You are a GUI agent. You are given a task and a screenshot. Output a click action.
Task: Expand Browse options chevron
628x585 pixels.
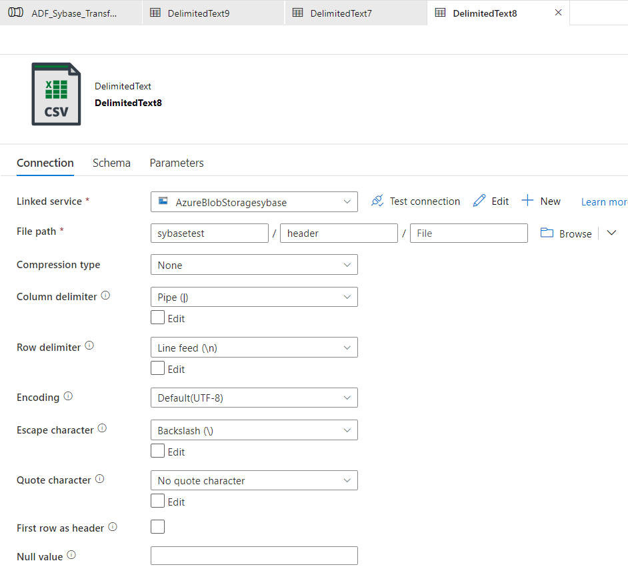click(611, 233)
